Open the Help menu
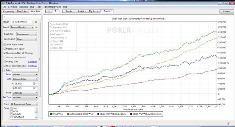Image resolution: width=235 pixels, height=127 pixels. (x=65, y=7)
